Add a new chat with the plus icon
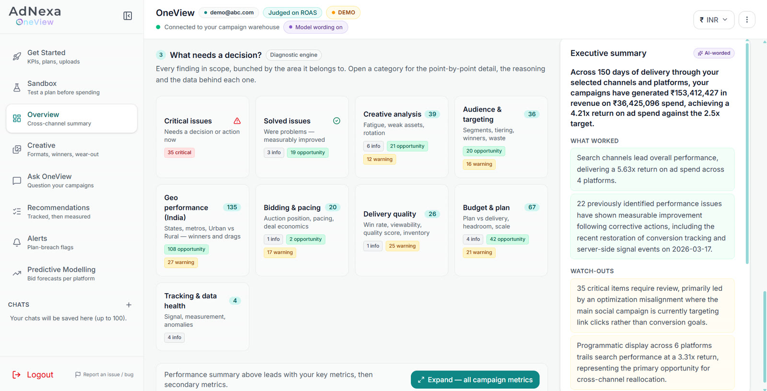This screenshot has width=767, height=391. click(128, 305)
